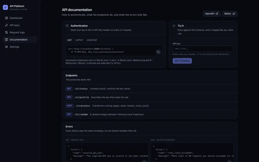The height and width of the screenshot is (162, 259).
Task: Click the API Platform title text
Action: [x=17, y=6]
